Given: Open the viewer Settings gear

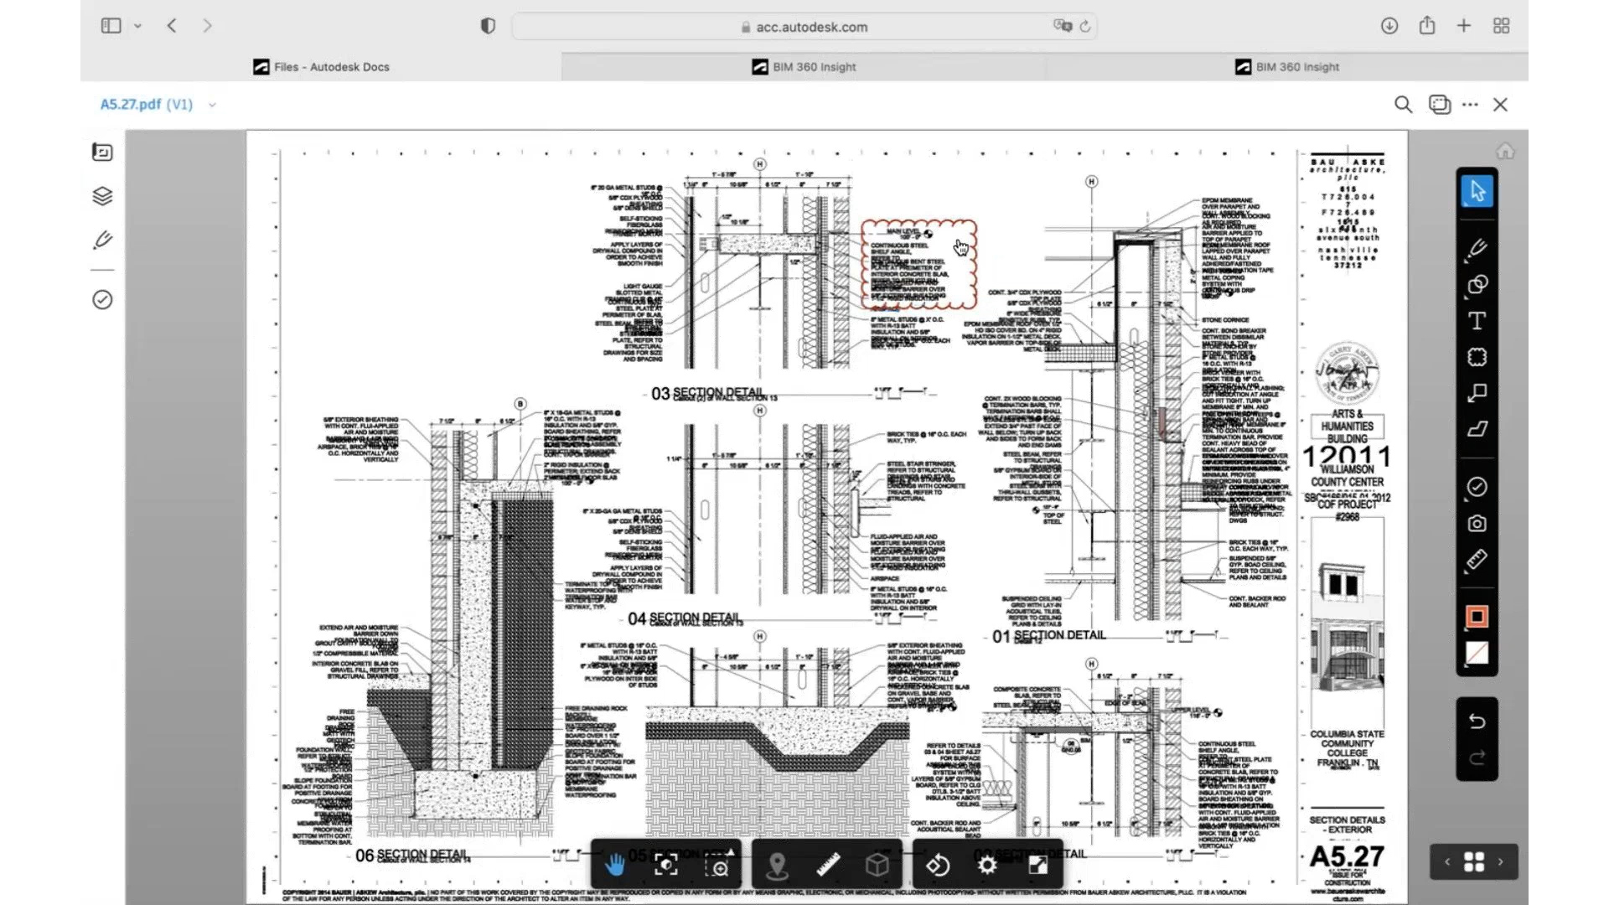Looking at the screenshot, I should [x=987, y=865].
